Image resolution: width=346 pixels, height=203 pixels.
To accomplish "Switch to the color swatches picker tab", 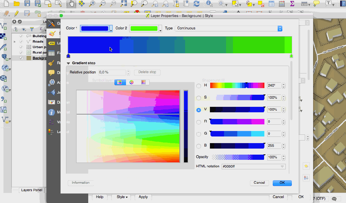I will tap(143, 82).
